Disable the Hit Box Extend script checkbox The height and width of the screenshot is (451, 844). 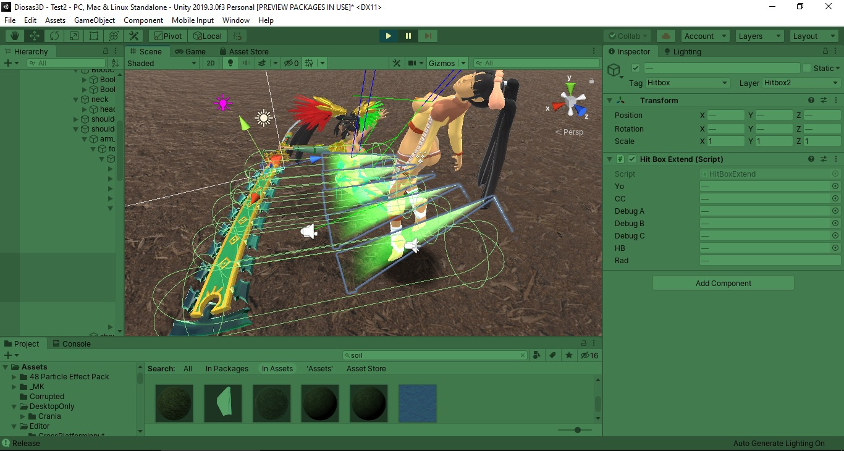[x=632, y=159]
